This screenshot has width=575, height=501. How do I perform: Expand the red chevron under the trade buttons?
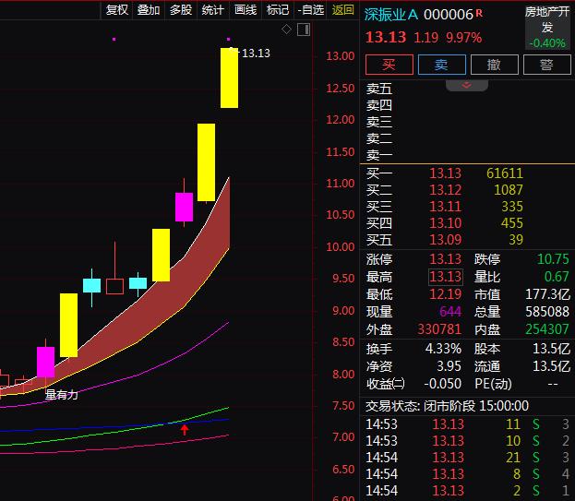click(466, 85)
